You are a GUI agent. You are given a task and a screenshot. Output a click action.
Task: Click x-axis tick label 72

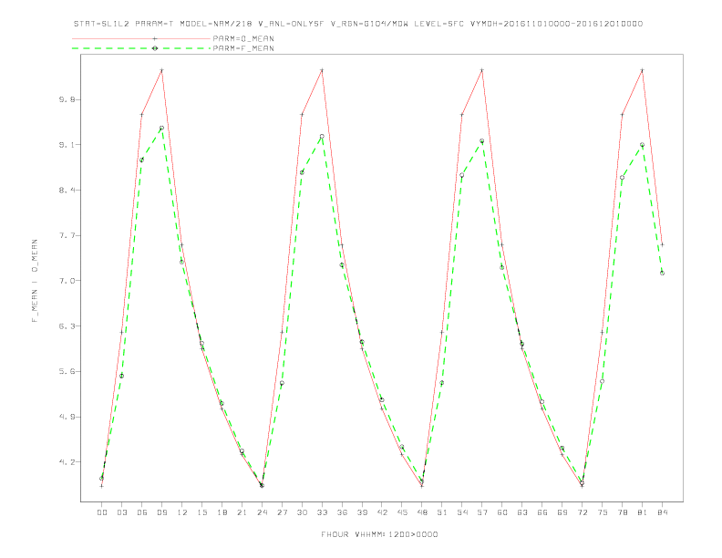coord(583,512)
